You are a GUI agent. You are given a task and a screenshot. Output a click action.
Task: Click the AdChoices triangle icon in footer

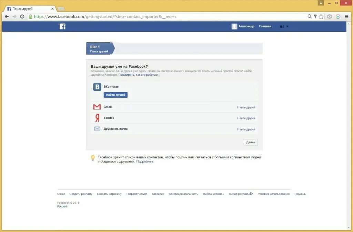tap(252, 193)
